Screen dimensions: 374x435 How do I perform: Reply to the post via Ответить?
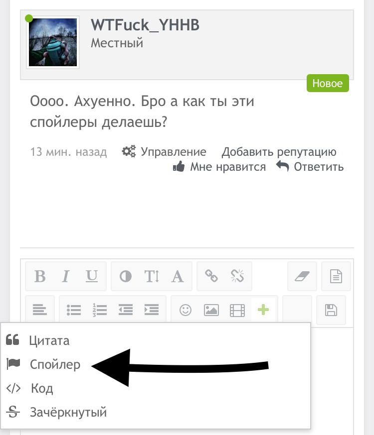[x=310, y=167]
